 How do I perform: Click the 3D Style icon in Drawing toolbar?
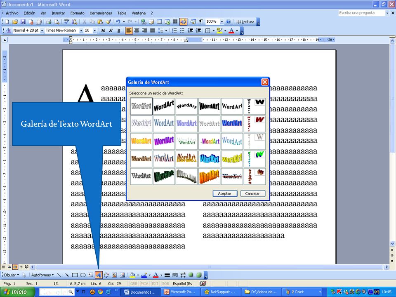click(199, 275)
